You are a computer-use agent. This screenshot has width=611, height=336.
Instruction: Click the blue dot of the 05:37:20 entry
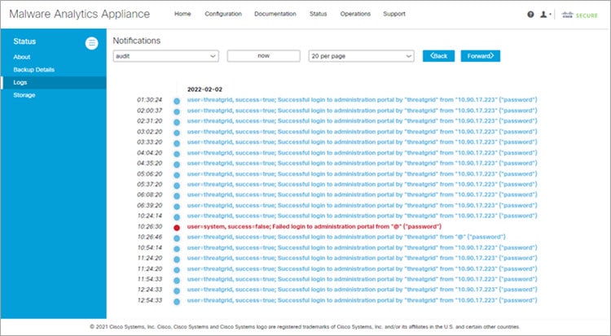pos(177,185)
